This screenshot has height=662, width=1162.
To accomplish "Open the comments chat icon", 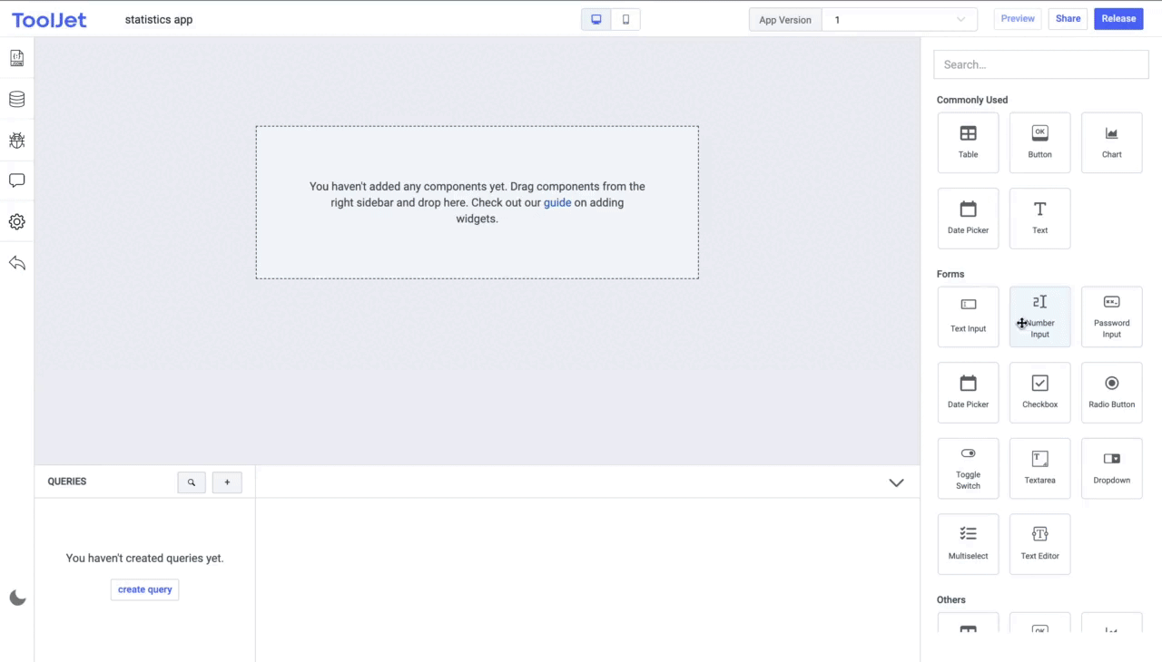I will click(16, 181).
